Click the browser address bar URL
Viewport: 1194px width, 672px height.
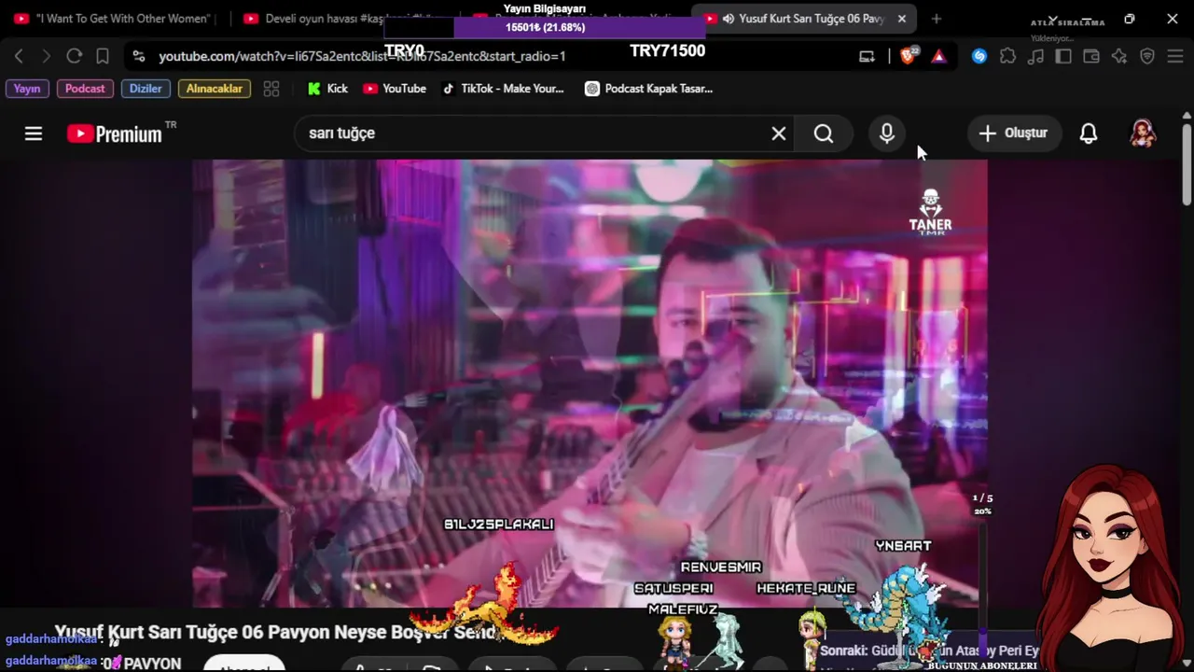coord(362,56)
